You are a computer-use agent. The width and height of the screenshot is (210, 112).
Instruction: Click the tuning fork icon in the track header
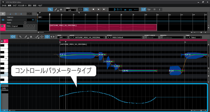(21, 14)
